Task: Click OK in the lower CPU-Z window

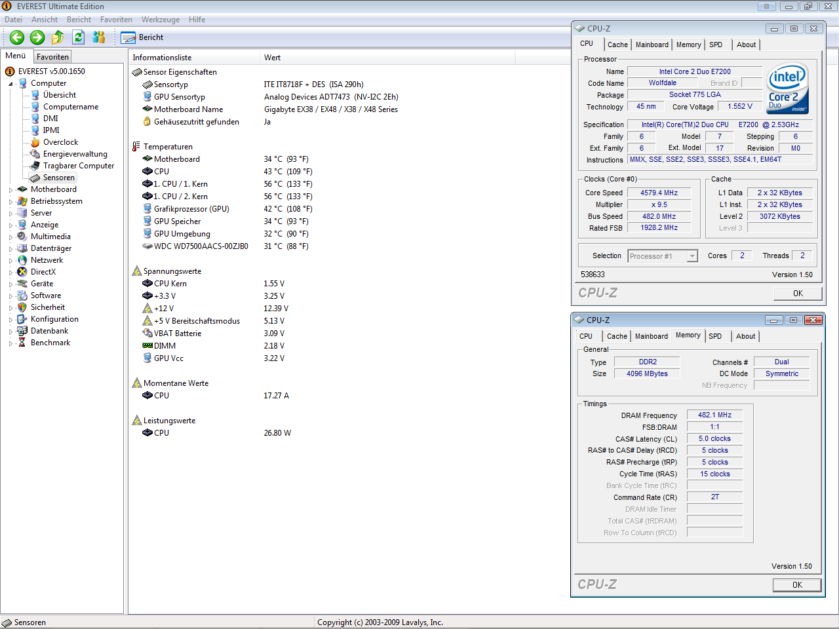Action: pyautogui.click(x=797, y=585)
